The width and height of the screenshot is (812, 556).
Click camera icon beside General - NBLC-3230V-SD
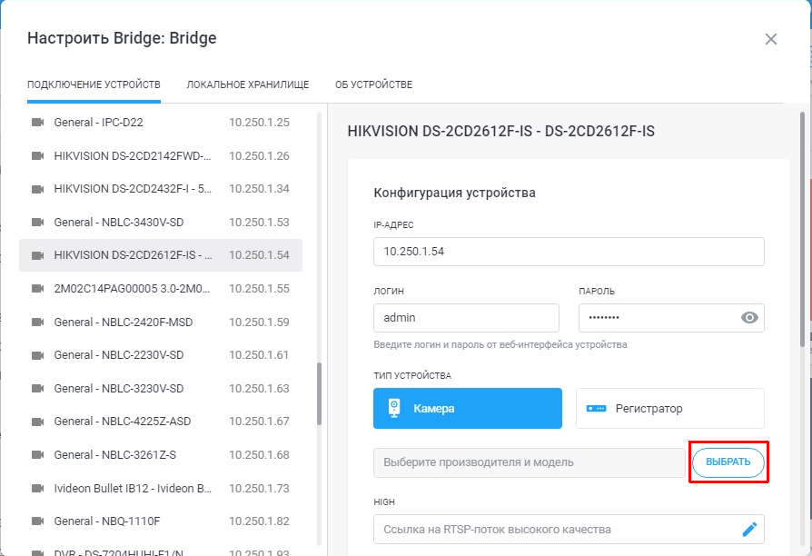coord(38,389)
